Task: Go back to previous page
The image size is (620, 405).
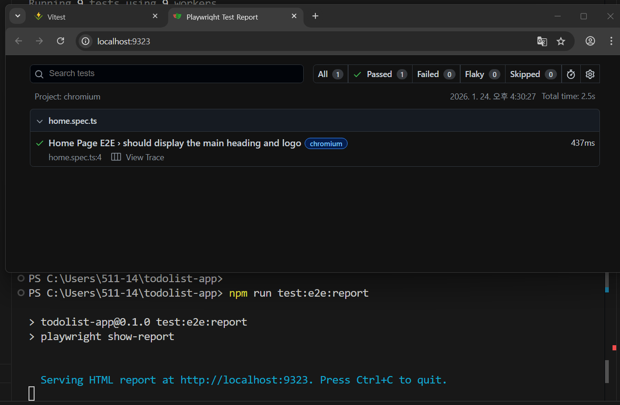Action: coord(19,41)
